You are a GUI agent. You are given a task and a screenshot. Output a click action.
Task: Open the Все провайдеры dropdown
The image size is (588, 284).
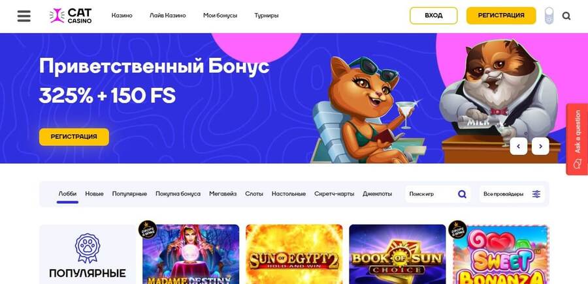(512, 194)
